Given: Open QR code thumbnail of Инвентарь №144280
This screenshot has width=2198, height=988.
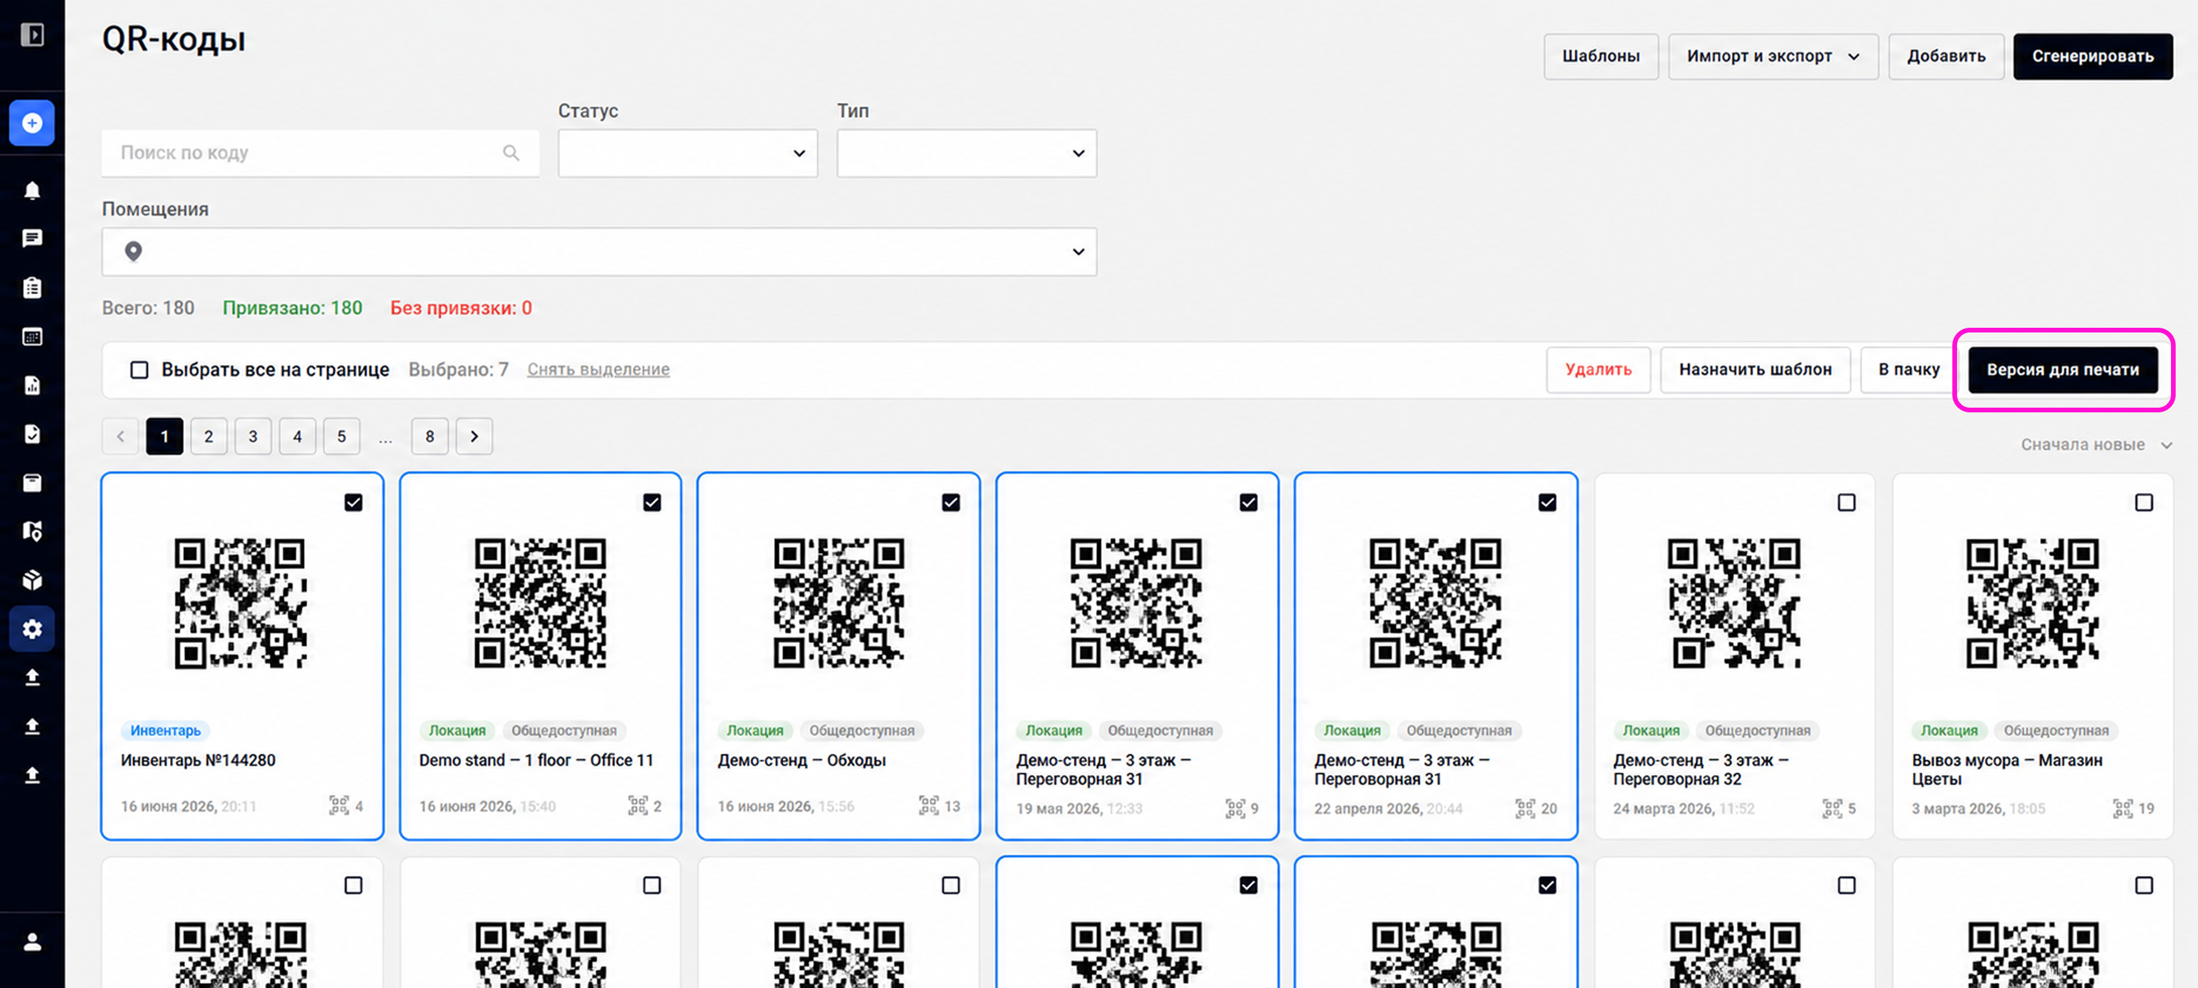Looking at the screenshot, I should (240, 603).
